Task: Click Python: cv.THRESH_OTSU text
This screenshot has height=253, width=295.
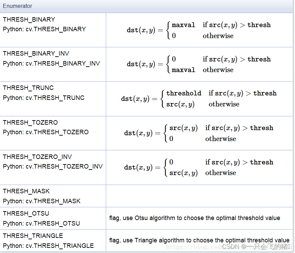Action: pos(41,223)
